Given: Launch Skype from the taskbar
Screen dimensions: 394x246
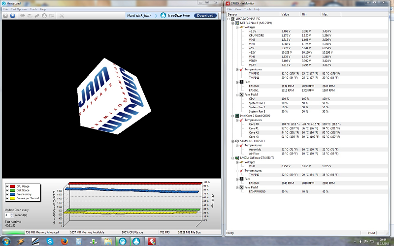Looking at the screenshot, I should click(x=50, y=241).
